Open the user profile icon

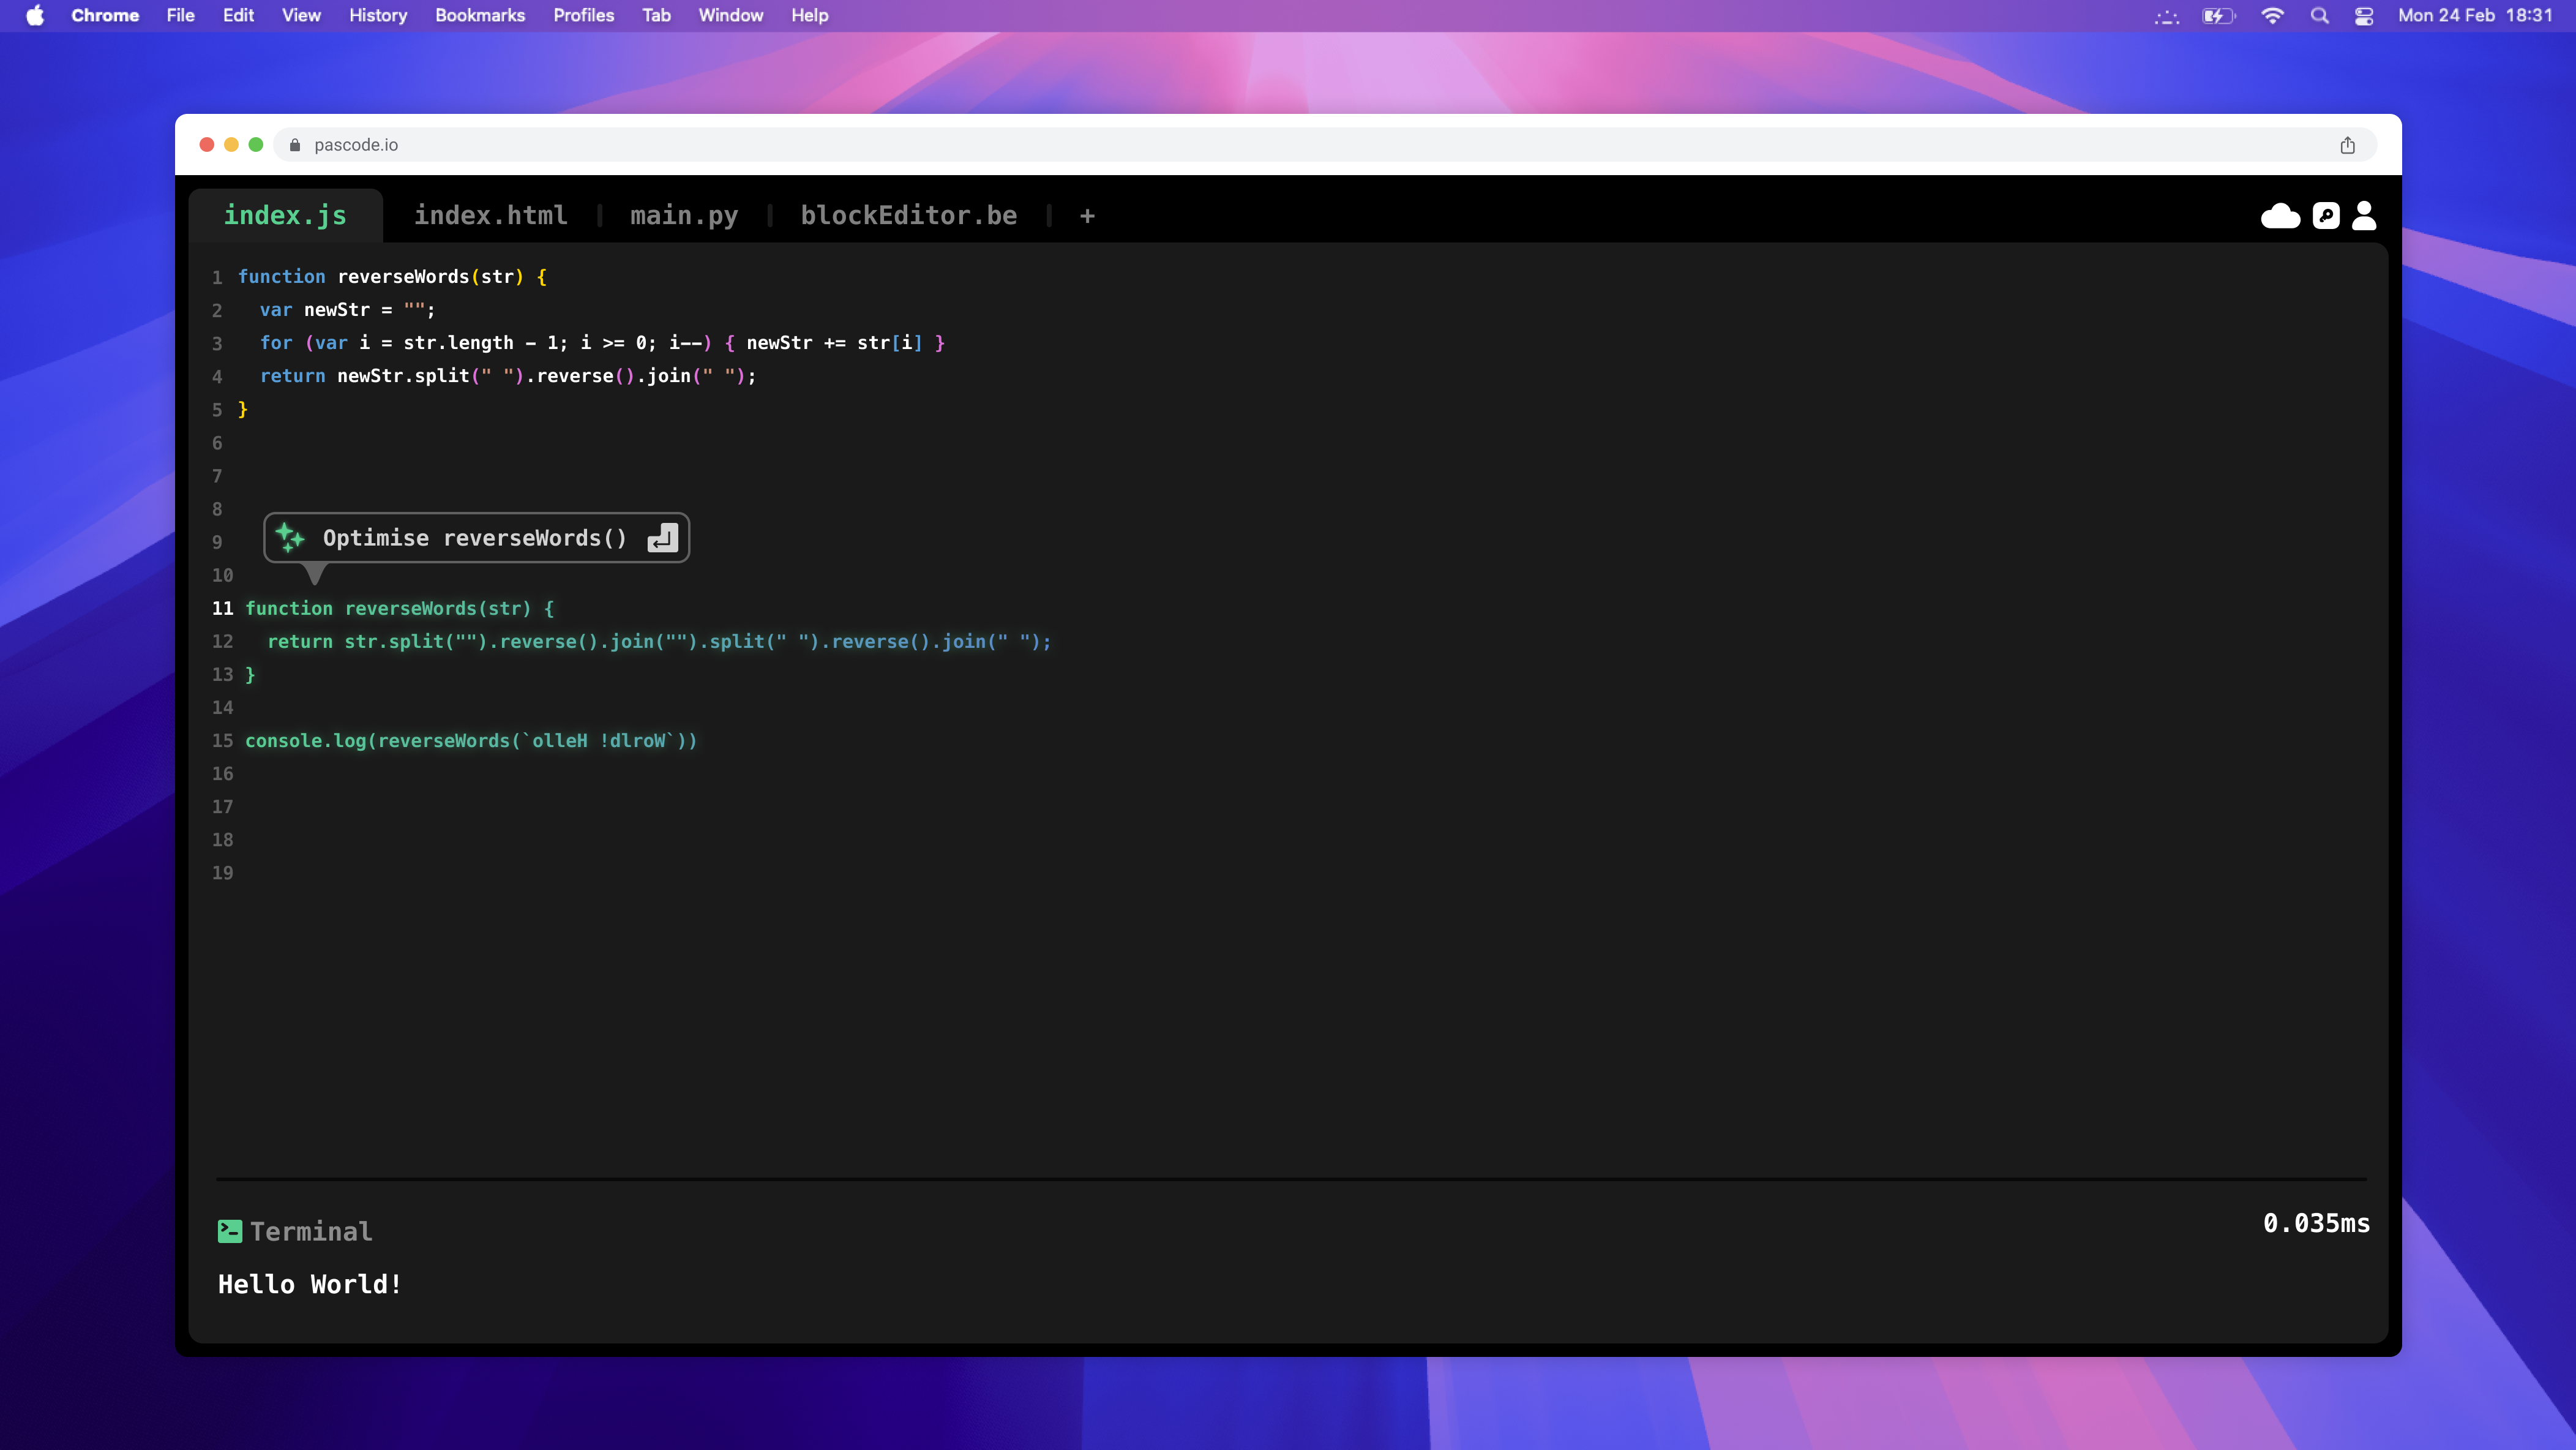click(2364, 216)
